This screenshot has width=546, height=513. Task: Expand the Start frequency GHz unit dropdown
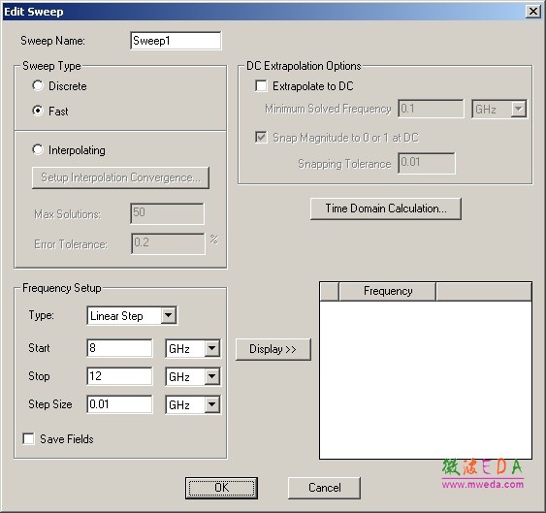coord(193,348)
